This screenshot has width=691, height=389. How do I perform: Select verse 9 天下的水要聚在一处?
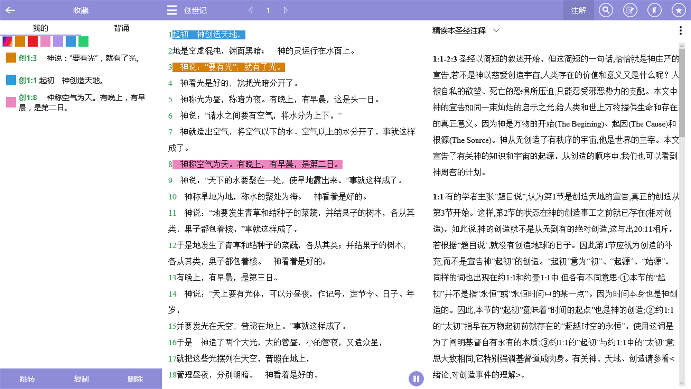[x=287, y=181]
